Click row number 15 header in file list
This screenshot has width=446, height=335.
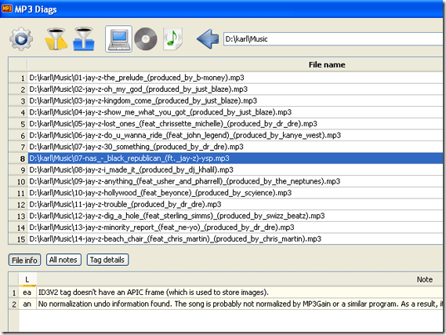click(18, 239)
